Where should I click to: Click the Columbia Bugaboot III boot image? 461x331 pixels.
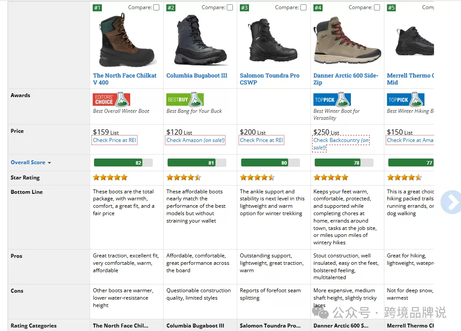click(x=199, y=40)
